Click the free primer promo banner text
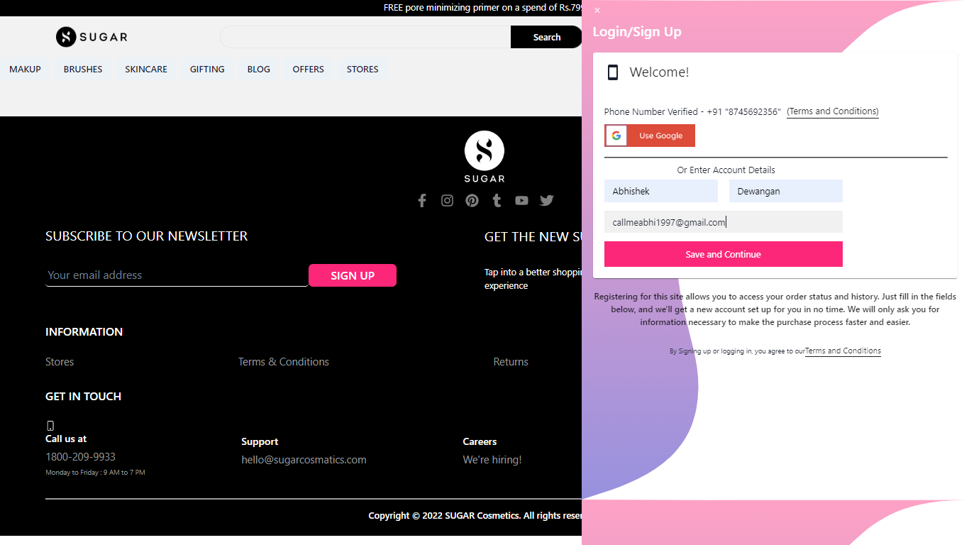This screenshot has width=969, height=545. pos(482,8)
